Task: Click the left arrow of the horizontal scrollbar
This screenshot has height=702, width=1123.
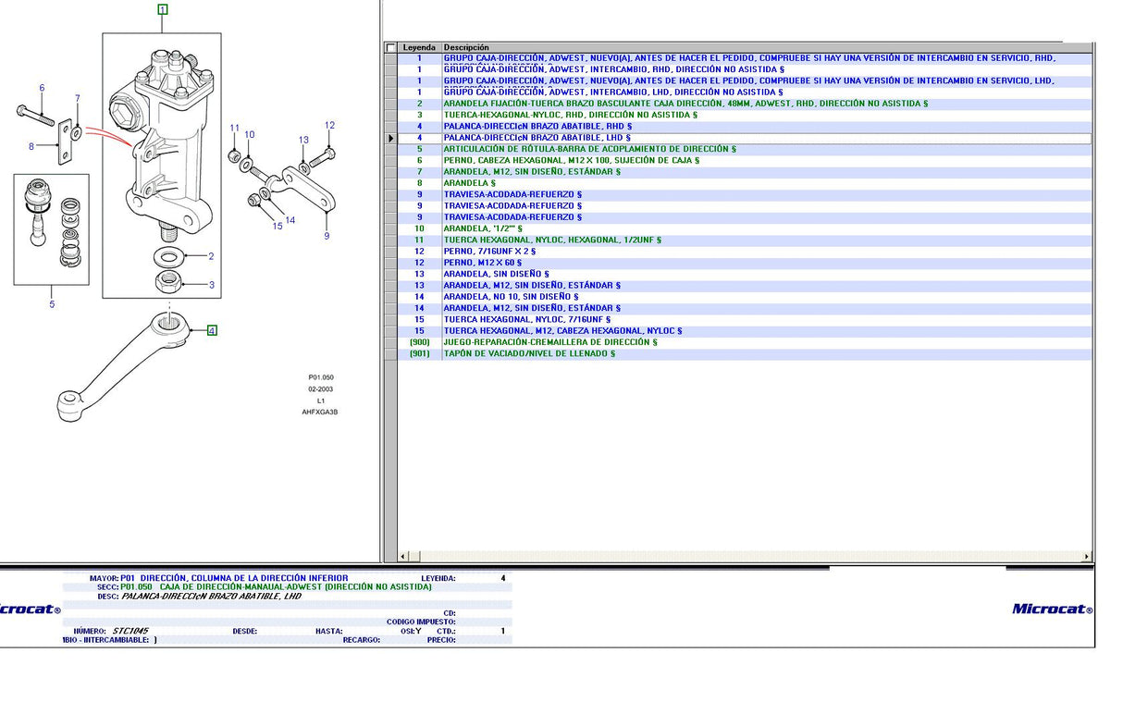Action: tap(403, 557)
